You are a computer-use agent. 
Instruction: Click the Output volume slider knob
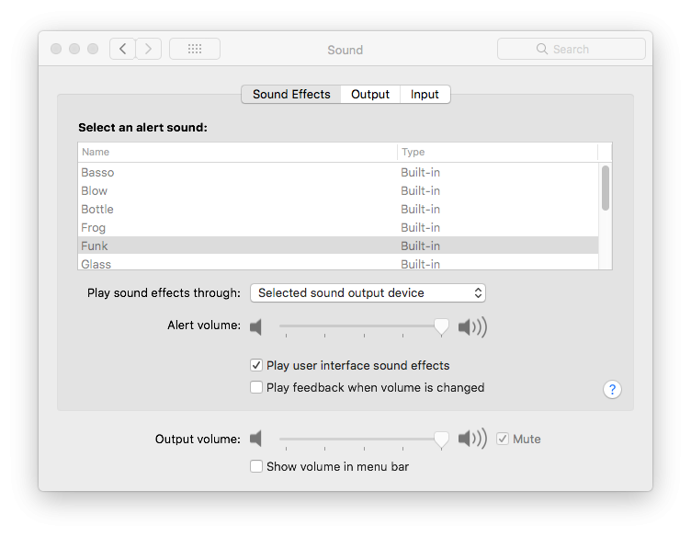click(441, 440)
